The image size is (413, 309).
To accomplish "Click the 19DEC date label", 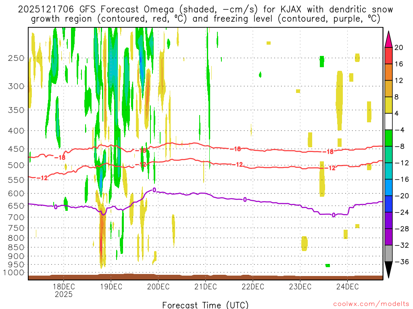I will 111,286.
